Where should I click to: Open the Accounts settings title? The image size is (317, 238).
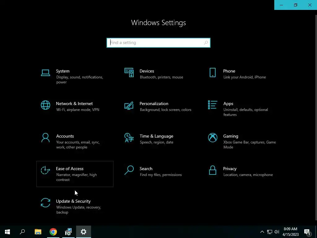tap(65, 136)
